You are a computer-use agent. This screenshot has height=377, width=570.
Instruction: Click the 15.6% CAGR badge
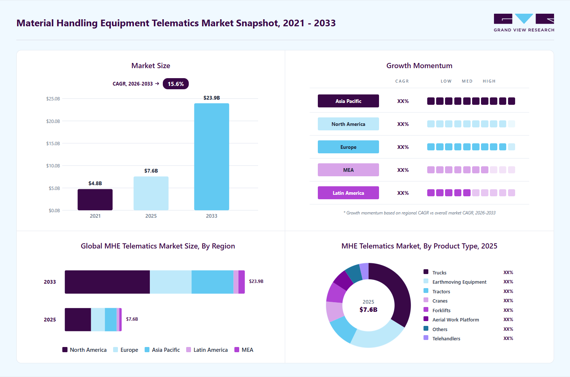point(176,84)
